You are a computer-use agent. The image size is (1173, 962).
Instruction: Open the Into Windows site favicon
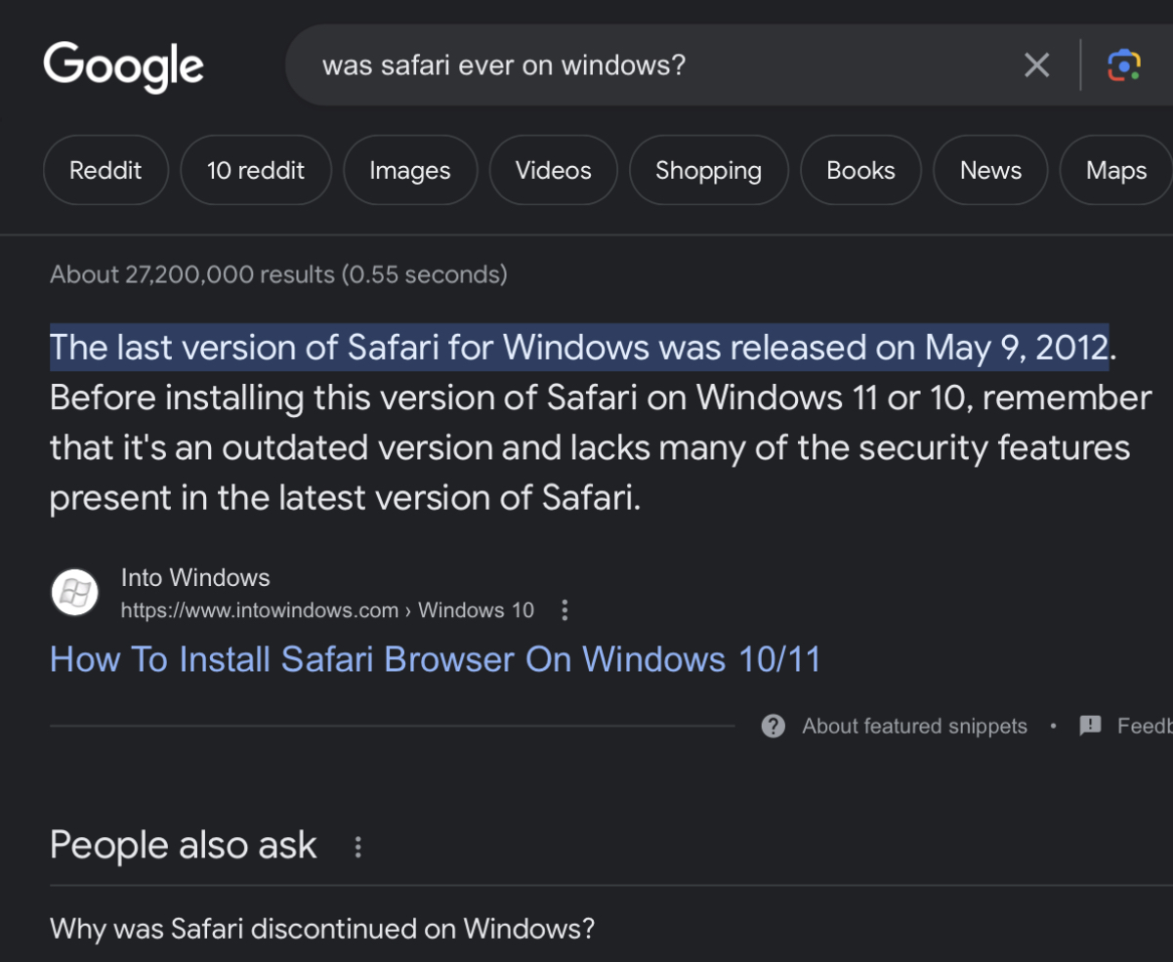click(x=74, y=592)
